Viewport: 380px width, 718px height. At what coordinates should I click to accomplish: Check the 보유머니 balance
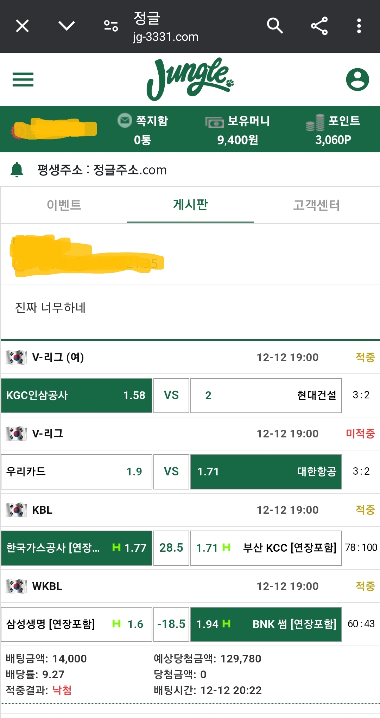click(238, 130)
